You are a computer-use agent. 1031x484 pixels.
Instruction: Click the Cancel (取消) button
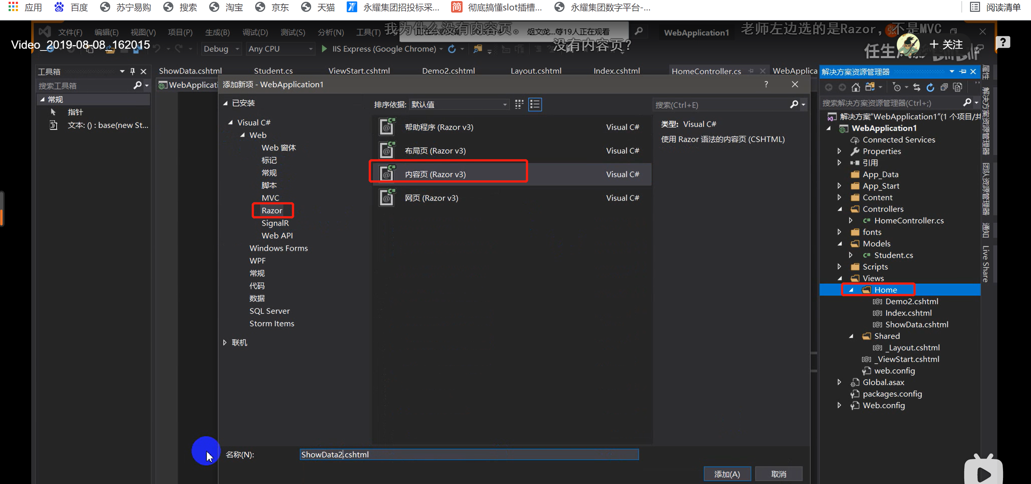[778, 474]
